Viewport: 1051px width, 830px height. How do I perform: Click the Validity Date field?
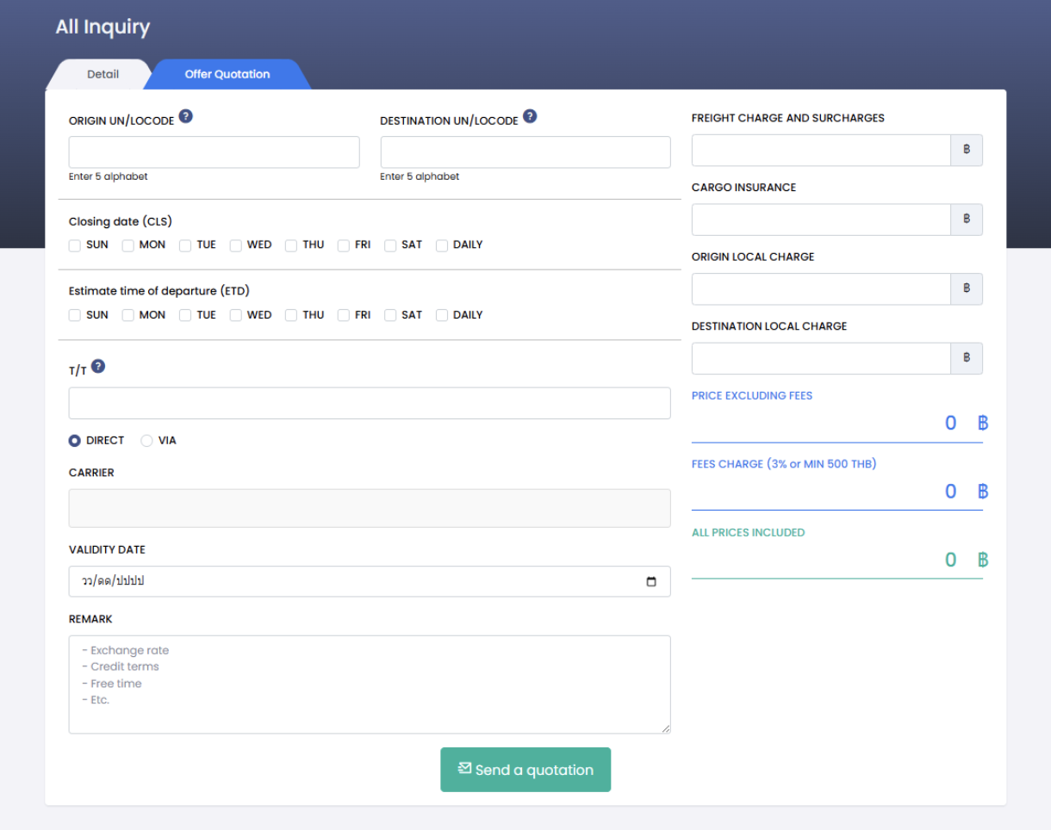(x=370, y=581)
